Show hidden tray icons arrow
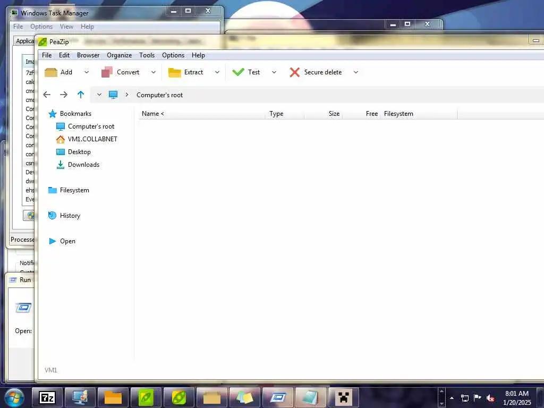This screenshot has width=544, height=408. point(452,398)
